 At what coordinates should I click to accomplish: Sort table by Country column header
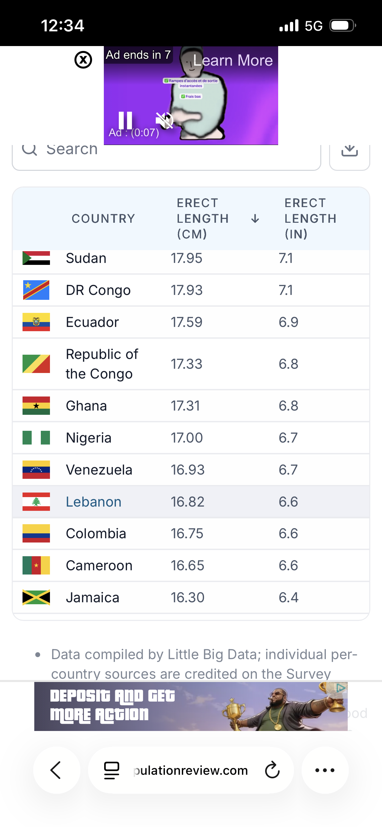[103, 219]
